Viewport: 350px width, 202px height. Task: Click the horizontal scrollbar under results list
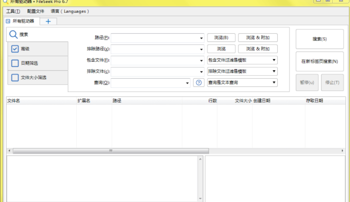coord(110,150)
